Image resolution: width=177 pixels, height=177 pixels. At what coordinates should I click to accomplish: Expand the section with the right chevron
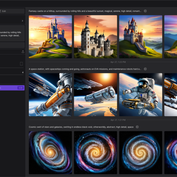tap(22, 21)
